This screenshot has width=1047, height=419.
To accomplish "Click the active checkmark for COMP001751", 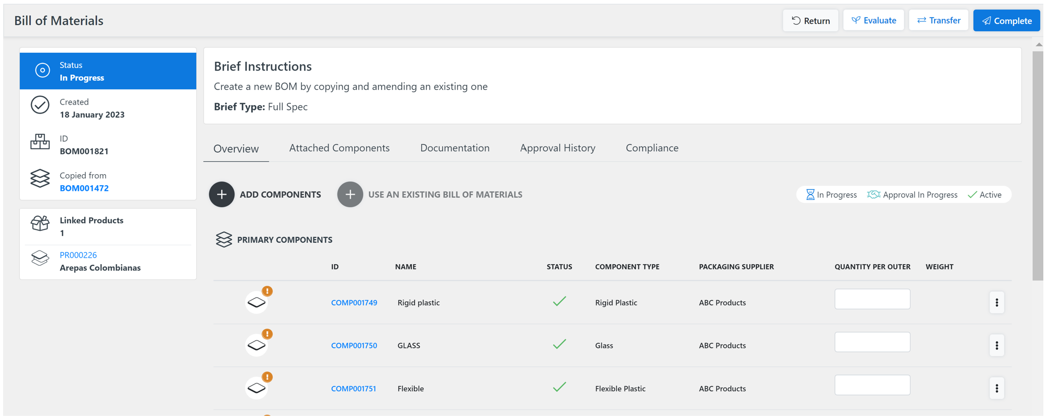I will pyautogui.click(x=559, y=387).
